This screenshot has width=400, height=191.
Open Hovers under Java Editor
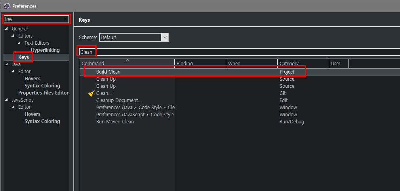click(x=32, y=79)
